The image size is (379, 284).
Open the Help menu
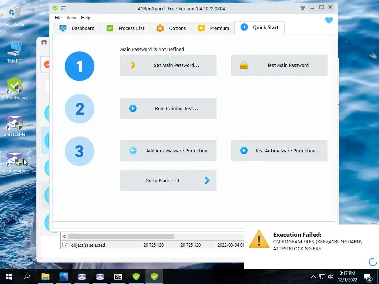pos(85,18)
